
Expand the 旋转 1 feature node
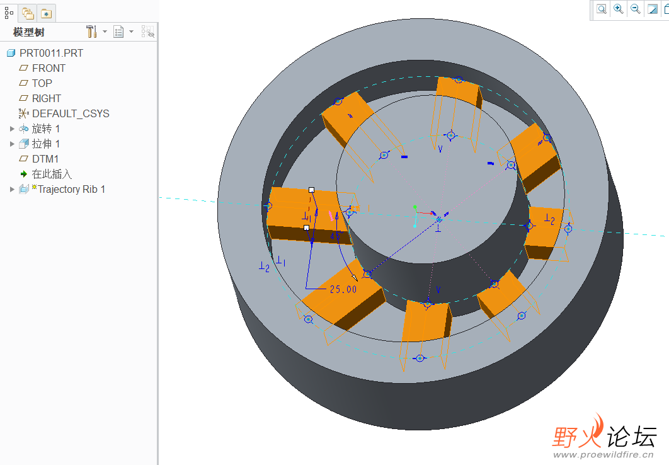coord(13,129)
